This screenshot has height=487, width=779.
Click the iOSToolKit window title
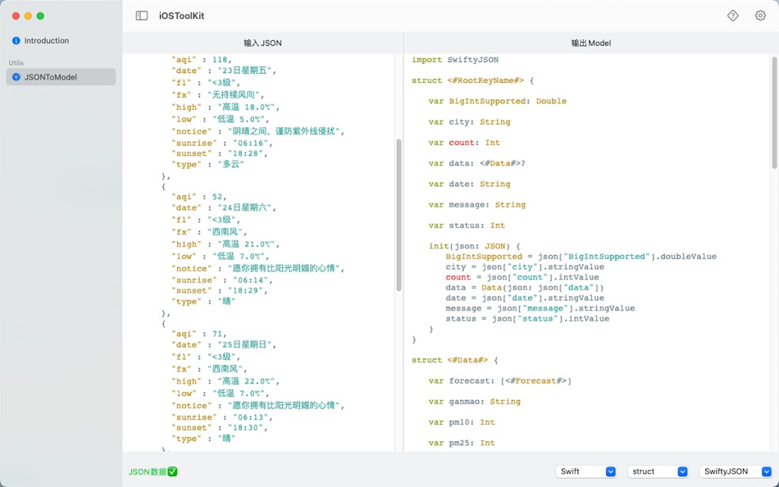coord(181,15)
